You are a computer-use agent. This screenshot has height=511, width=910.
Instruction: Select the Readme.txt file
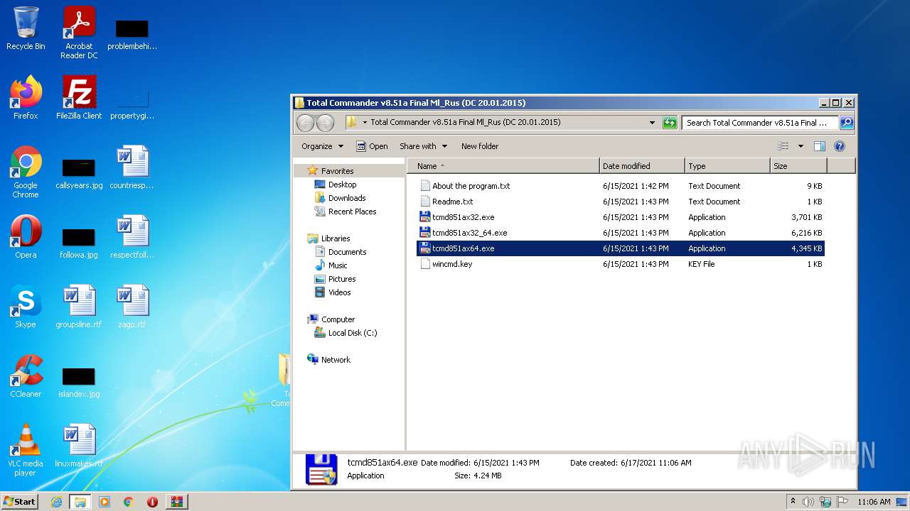[x=621, y=202]
